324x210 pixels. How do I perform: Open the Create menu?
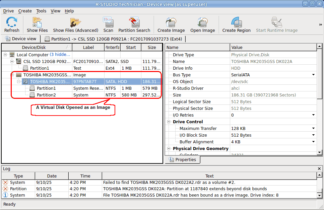[25, 11]
